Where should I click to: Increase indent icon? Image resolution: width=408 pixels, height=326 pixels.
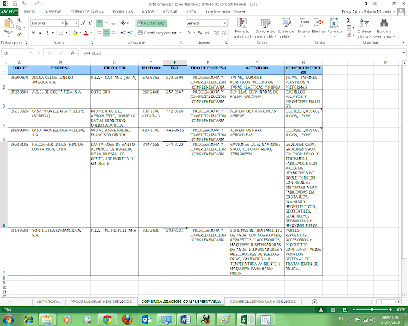click(130, 32)
